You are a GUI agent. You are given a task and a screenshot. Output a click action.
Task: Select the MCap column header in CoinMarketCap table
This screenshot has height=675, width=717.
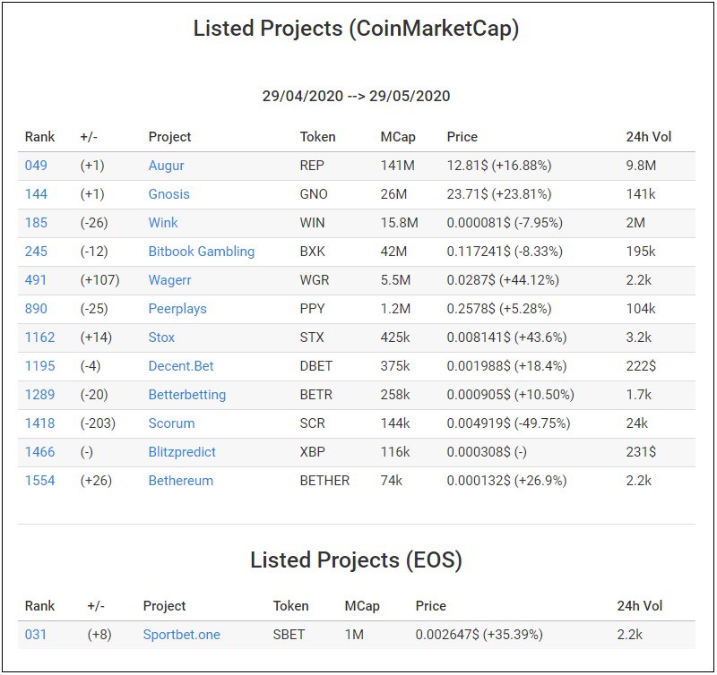pos(398,137)
